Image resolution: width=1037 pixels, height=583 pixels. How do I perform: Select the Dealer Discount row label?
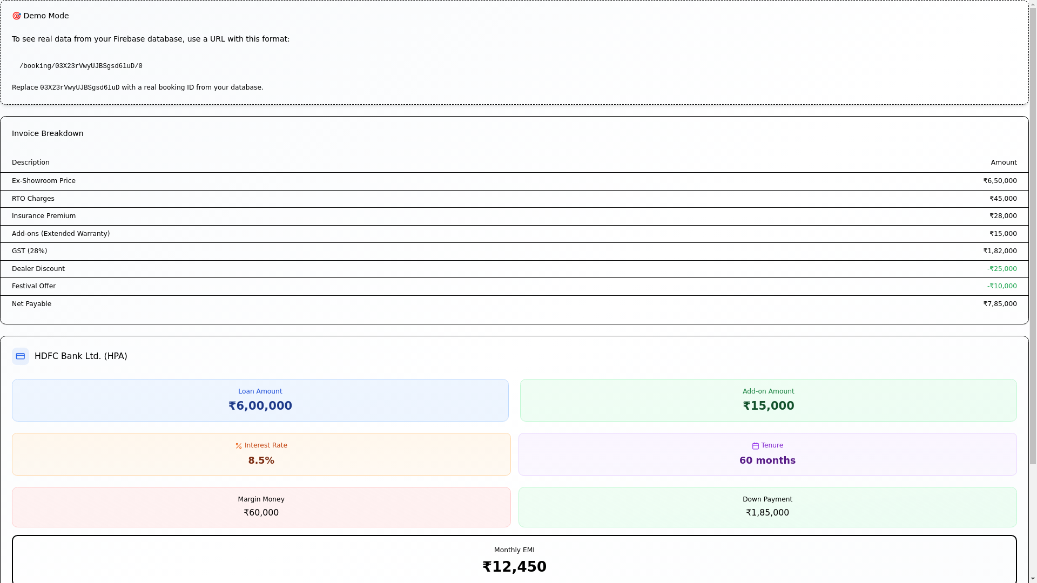tap(38, 269)
